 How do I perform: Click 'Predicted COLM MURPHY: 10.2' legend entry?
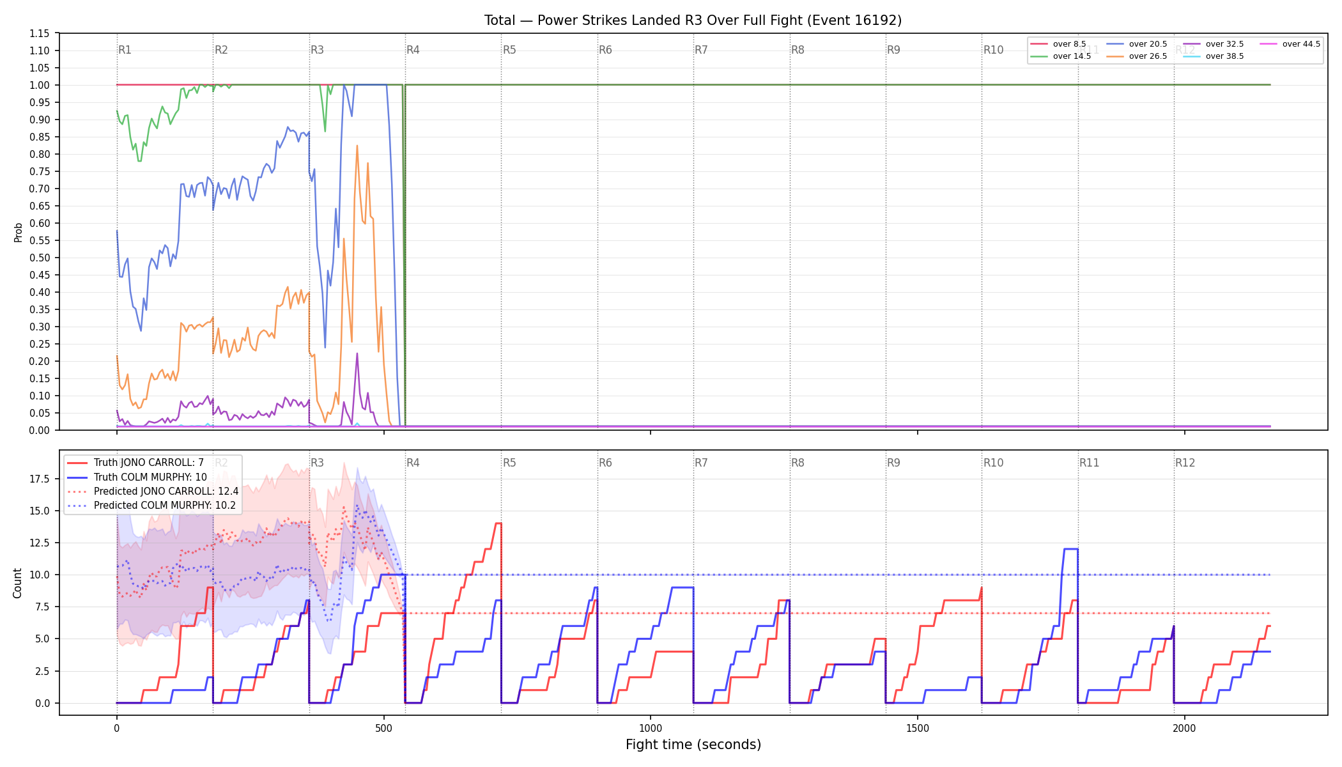151,506
